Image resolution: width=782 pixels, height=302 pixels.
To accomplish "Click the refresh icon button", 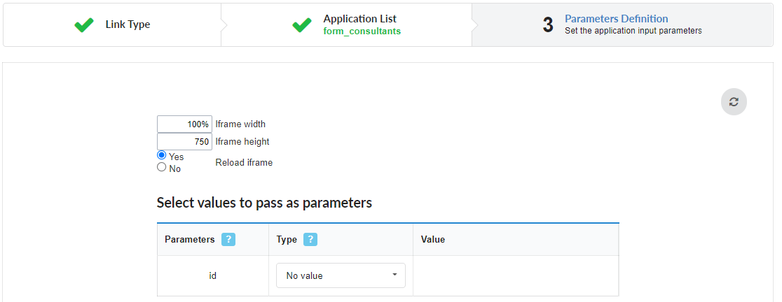I will (x=734, y=102).
